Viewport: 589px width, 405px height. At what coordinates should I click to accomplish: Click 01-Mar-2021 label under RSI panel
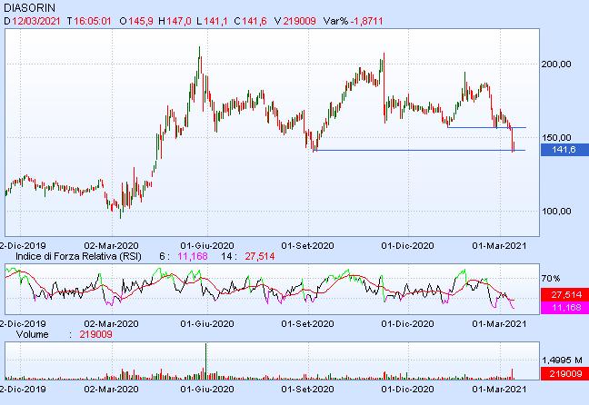coord(499,323)
